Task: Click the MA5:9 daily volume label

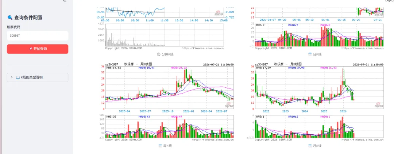Action: tap(260, 25)
